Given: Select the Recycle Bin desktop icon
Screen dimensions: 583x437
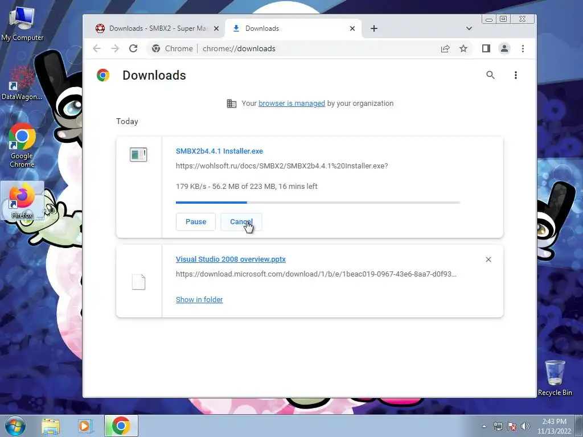Looking at the screenshot, I should [x=555, y=378].
